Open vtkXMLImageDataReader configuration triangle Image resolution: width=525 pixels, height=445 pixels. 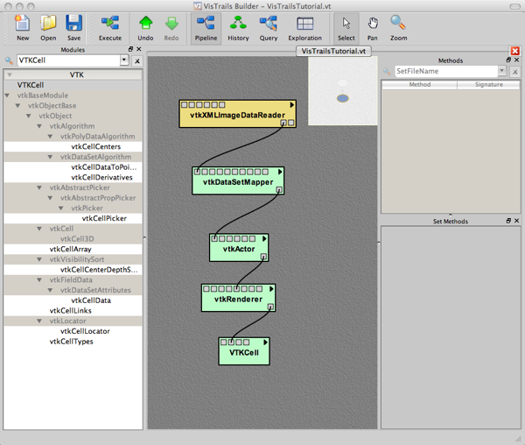[x=292, y=105]
